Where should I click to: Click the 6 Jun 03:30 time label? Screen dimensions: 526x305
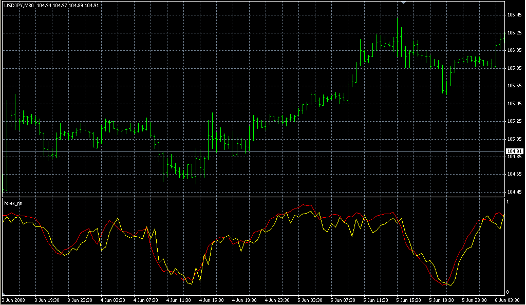tap(507, 300)
